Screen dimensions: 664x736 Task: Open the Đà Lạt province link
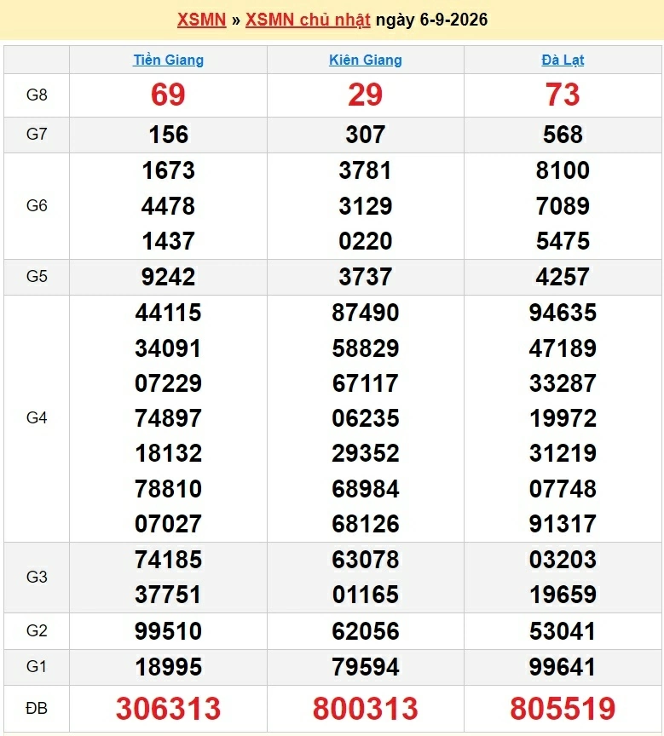coord(563,60)
